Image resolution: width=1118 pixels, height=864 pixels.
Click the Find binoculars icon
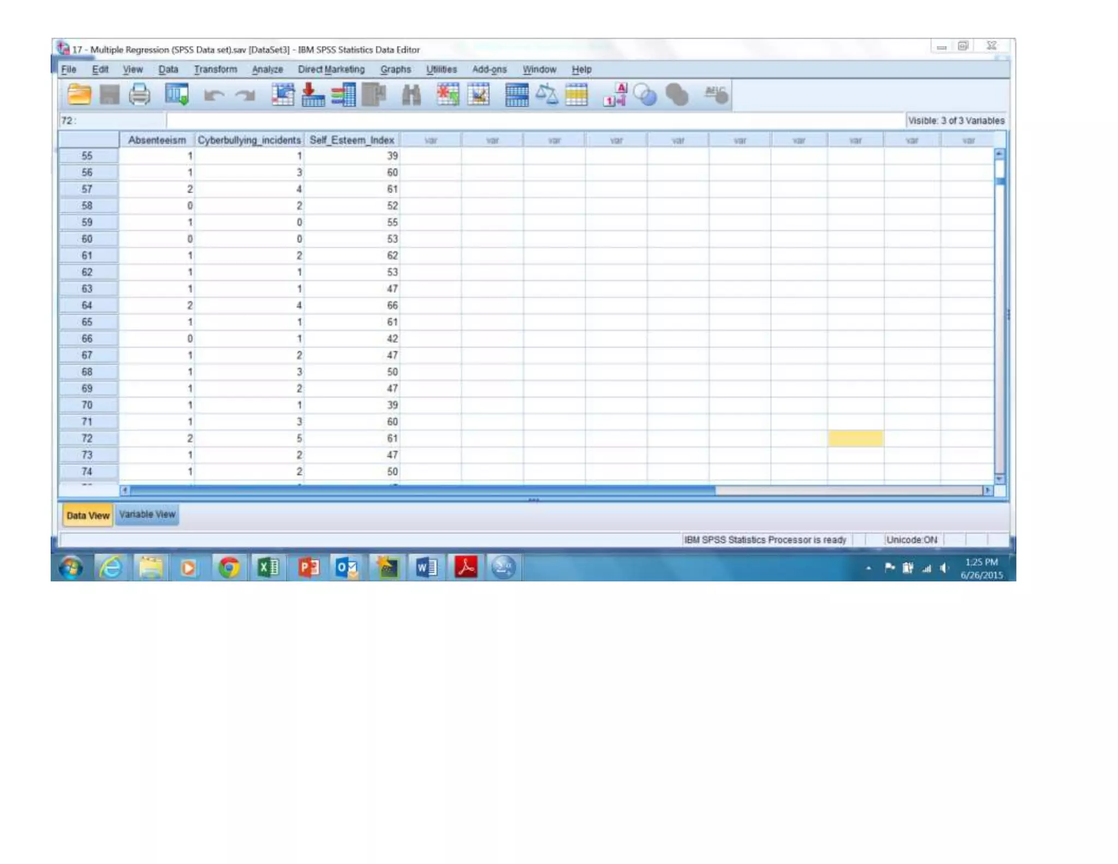coord(411,95)
